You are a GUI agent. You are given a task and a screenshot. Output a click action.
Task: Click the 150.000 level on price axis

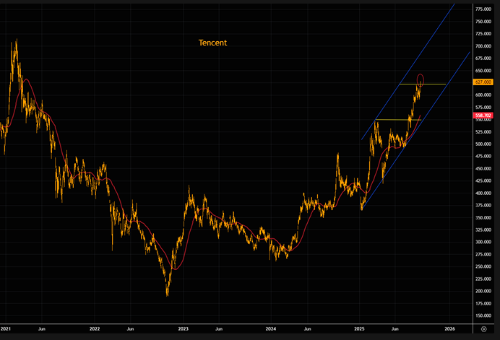pyautogui.click(x=483, y=315)
